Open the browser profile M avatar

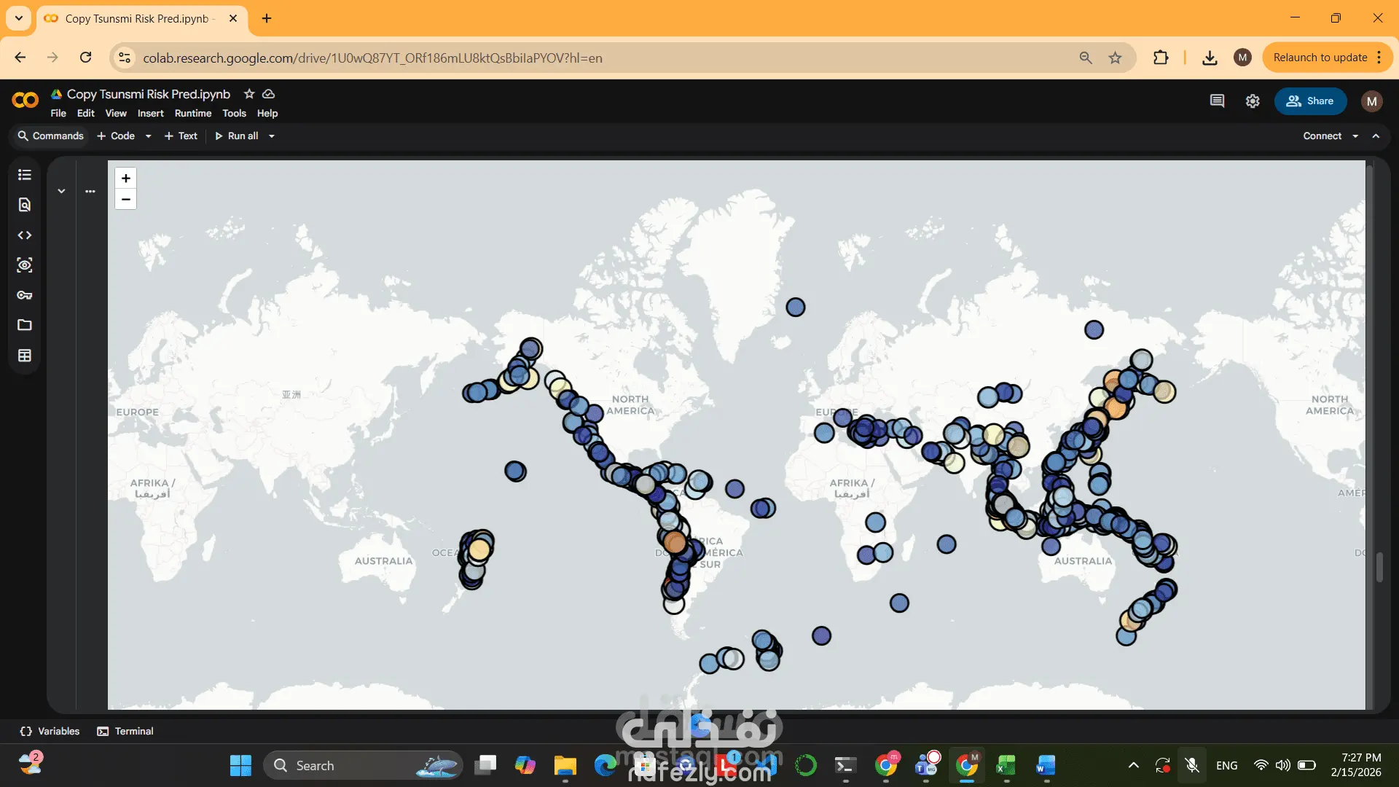tap(1243, 58)
